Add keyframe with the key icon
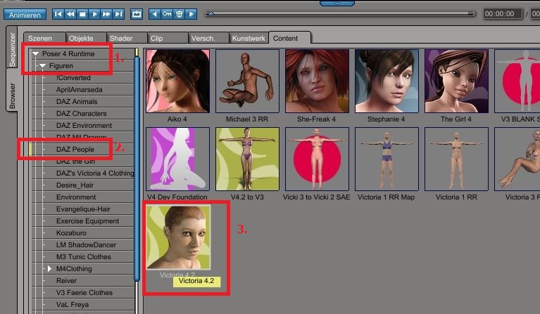 (167, 14)
